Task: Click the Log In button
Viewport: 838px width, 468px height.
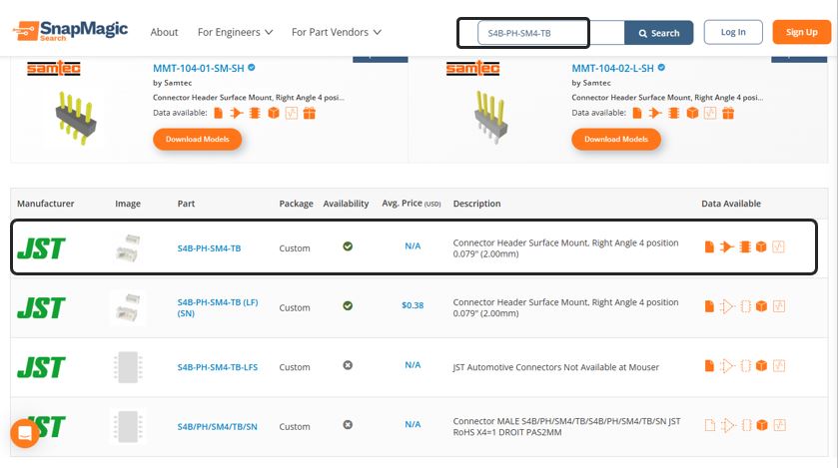Action: point(733,32)
